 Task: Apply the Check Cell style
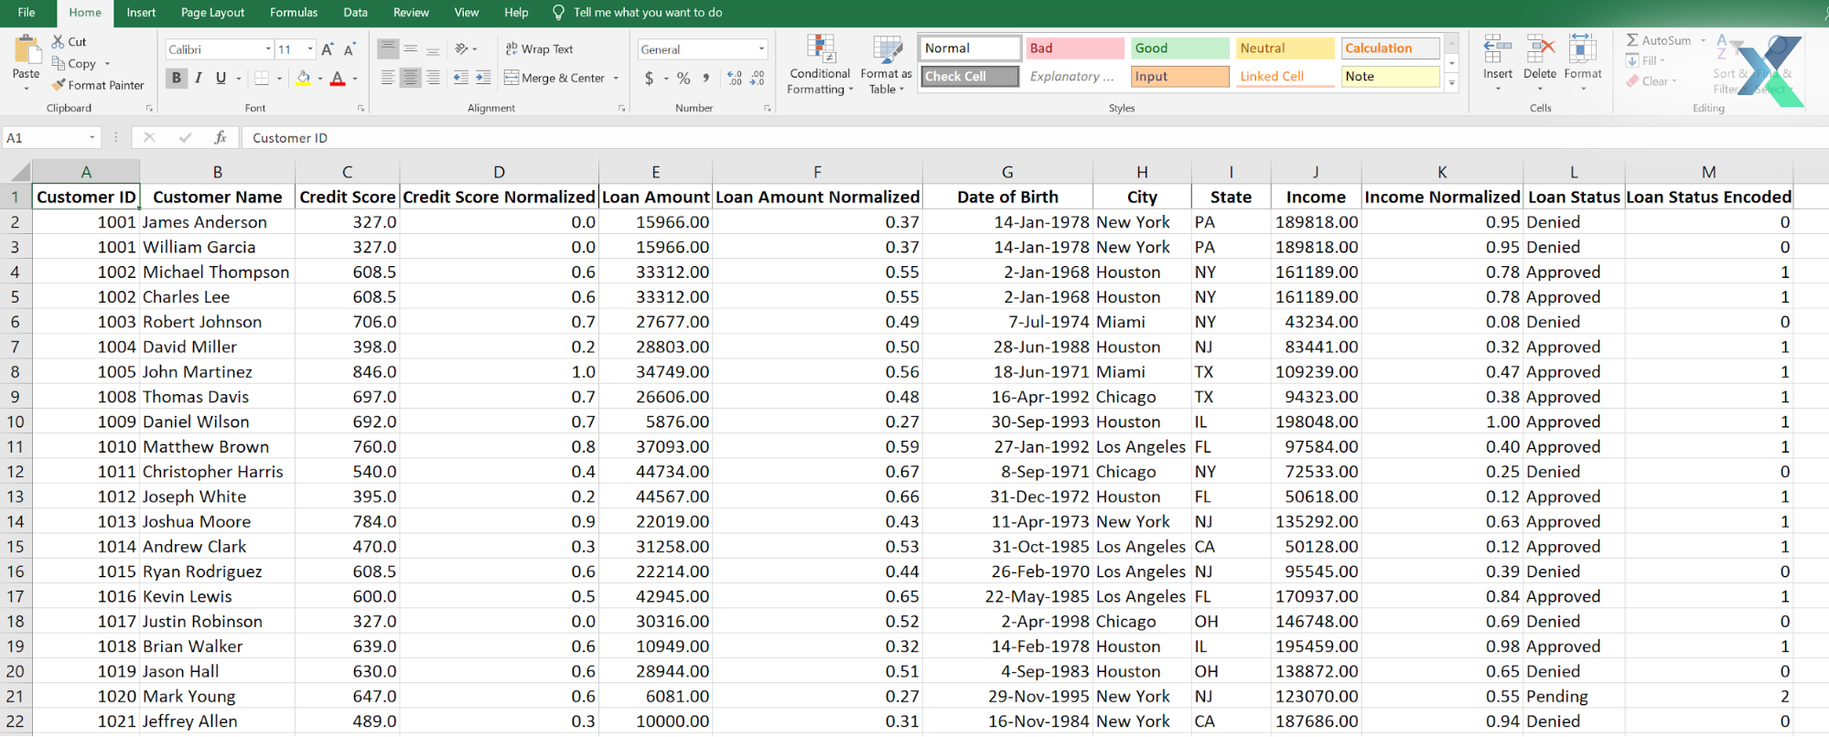(970, 77)
